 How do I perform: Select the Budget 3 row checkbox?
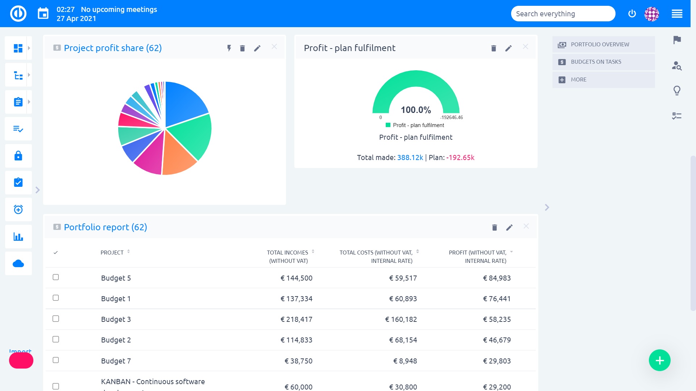(x=55, y=319)
